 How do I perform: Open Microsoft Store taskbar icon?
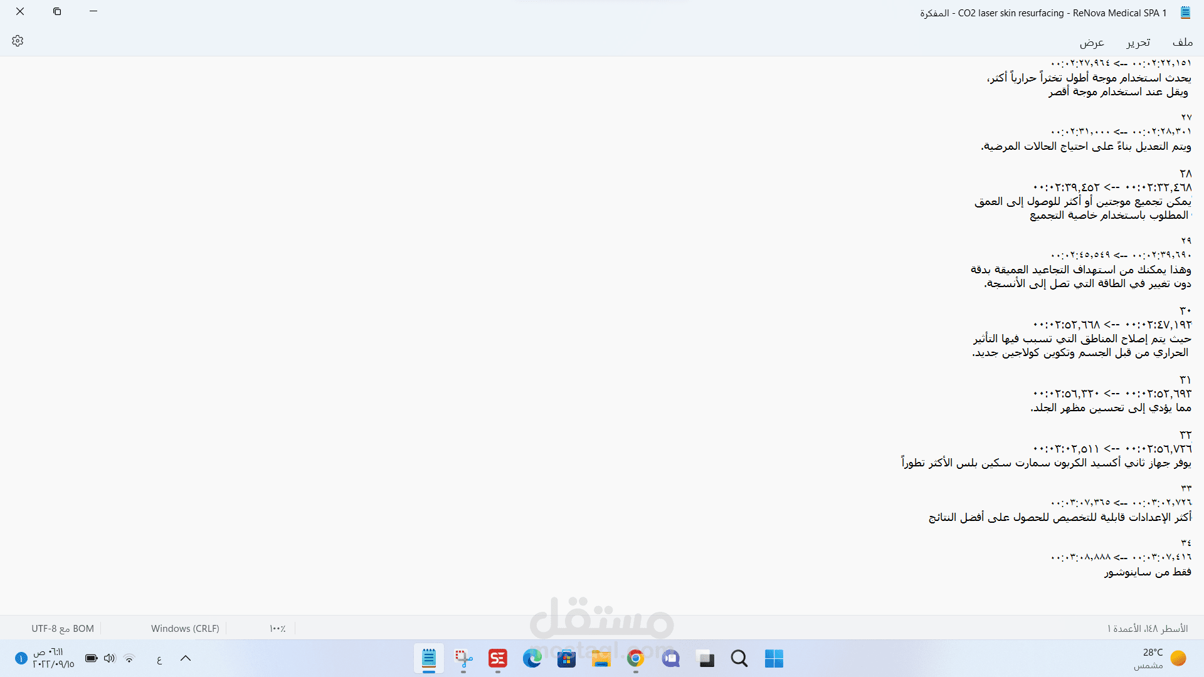click(567, 659)
